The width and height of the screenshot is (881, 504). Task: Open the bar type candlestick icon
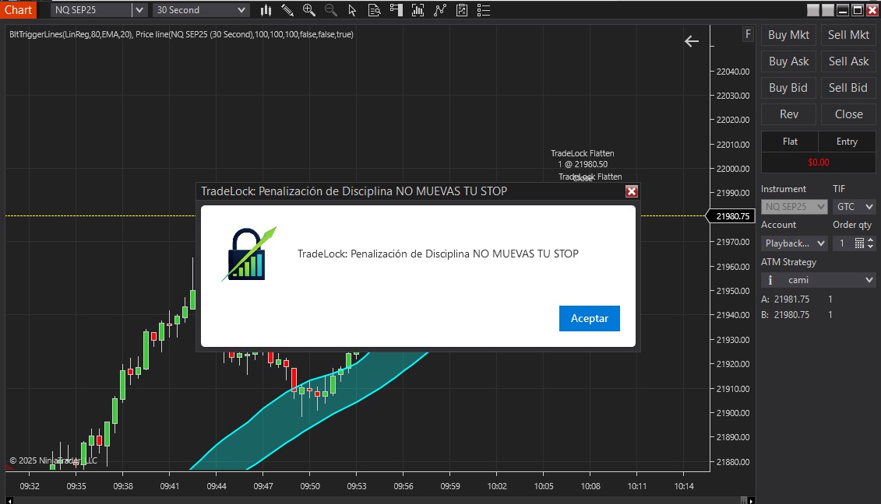click(266, 10)
